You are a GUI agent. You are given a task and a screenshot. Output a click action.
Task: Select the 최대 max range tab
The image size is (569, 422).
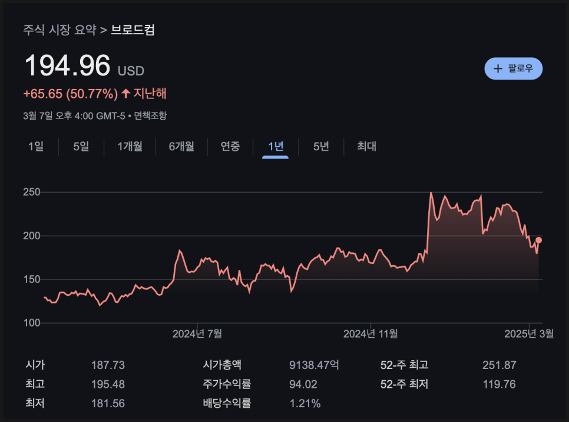[366, 146]
